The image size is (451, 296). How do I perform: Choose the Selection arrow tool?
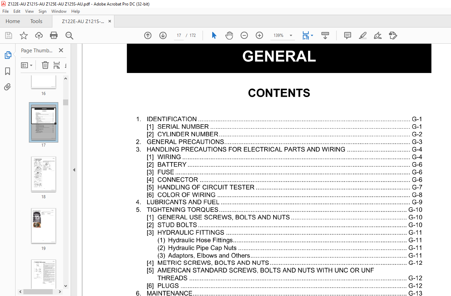click(x=214, y=35)
